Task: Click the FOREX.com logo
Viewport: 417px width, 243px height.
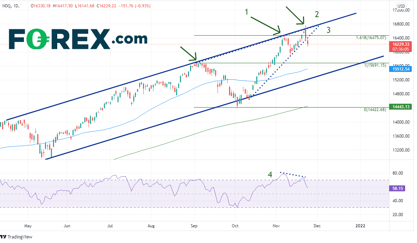Action: [x=77, y=38]
